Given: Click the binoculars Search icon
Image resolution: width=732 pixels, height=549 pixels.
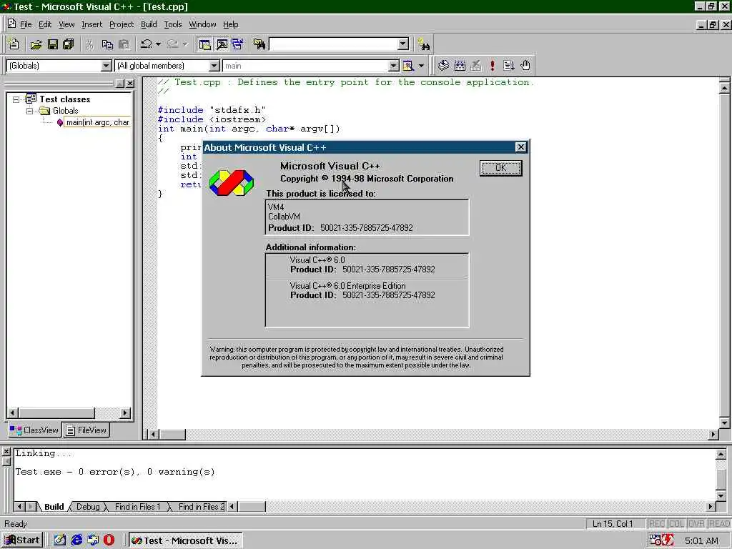Looking at the screenshot, I should tap(424, 44).
